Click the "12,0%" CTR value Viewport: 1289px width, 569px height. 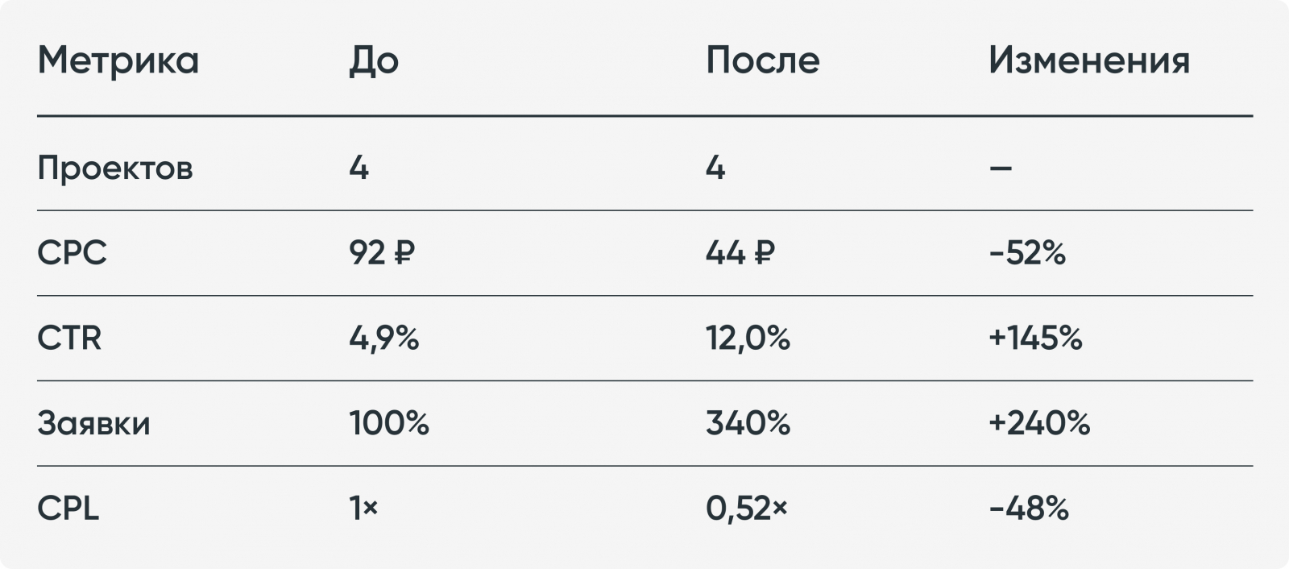(x=748, y=338)
